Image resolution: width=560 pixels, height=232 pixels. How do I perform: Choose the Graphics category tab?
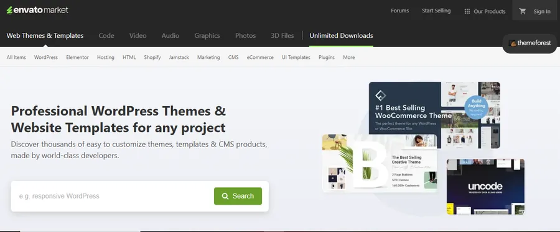tap(207, 35)
